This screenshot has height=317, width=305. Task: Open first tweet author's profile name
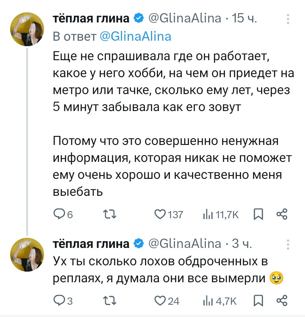(91, 18)
